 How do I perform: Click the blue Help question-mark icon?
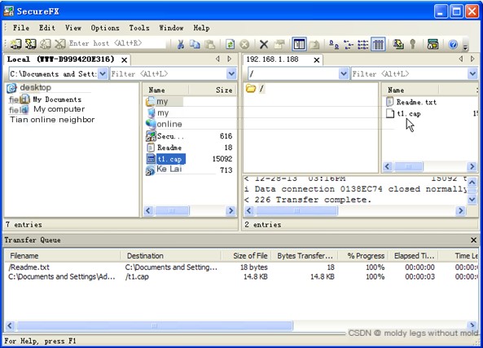[x=453, y=44]
